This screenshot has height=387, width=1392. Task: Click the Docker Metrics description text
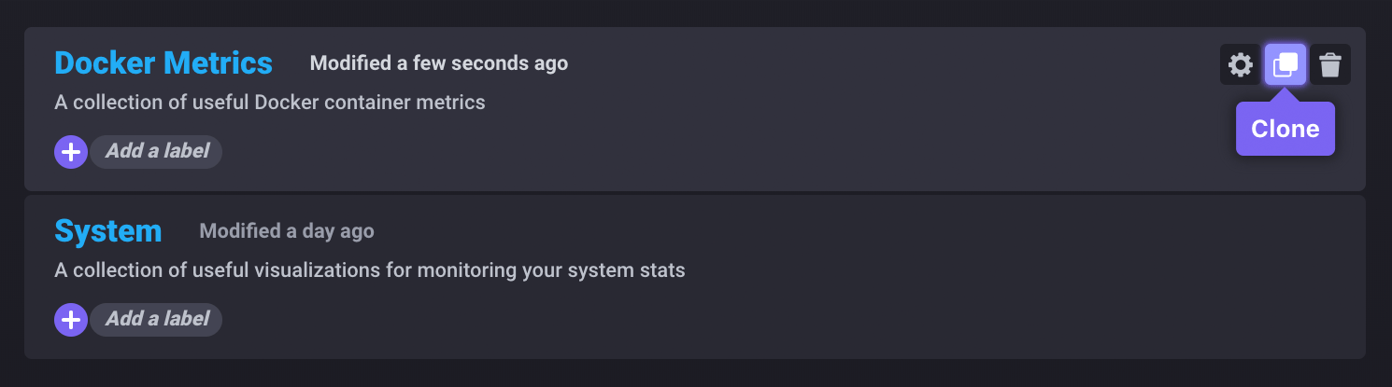coord(270,103)
